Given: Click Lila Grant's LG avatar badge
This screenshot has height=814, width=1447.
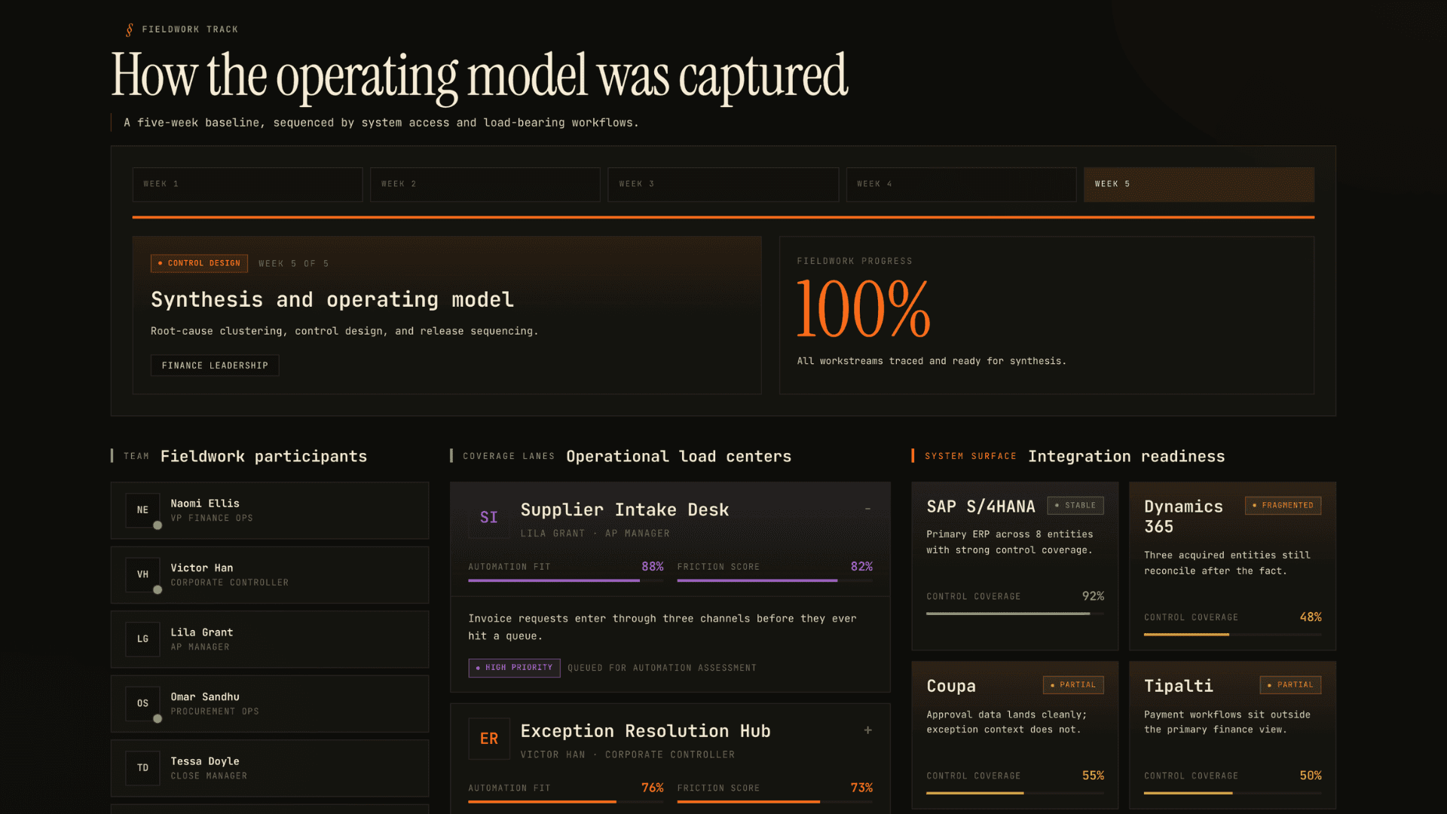Looking at the screenshot, I should [x=142, y=639].
